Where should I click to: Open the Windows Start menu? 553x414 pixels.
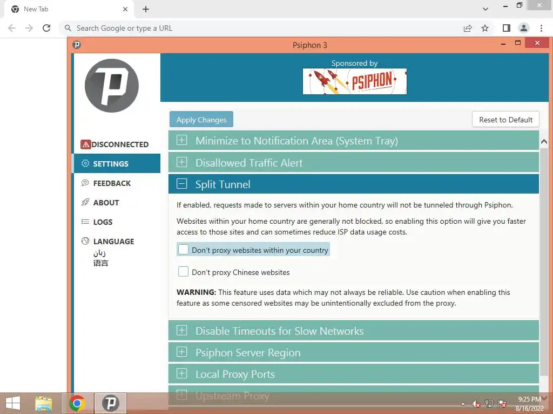coord(13,403)
